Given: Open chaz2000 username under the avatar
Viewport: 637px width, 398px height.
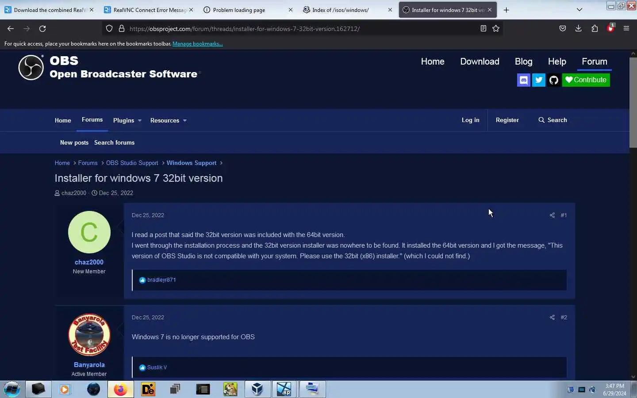Looking at the screenshot, I should [89, 262].
